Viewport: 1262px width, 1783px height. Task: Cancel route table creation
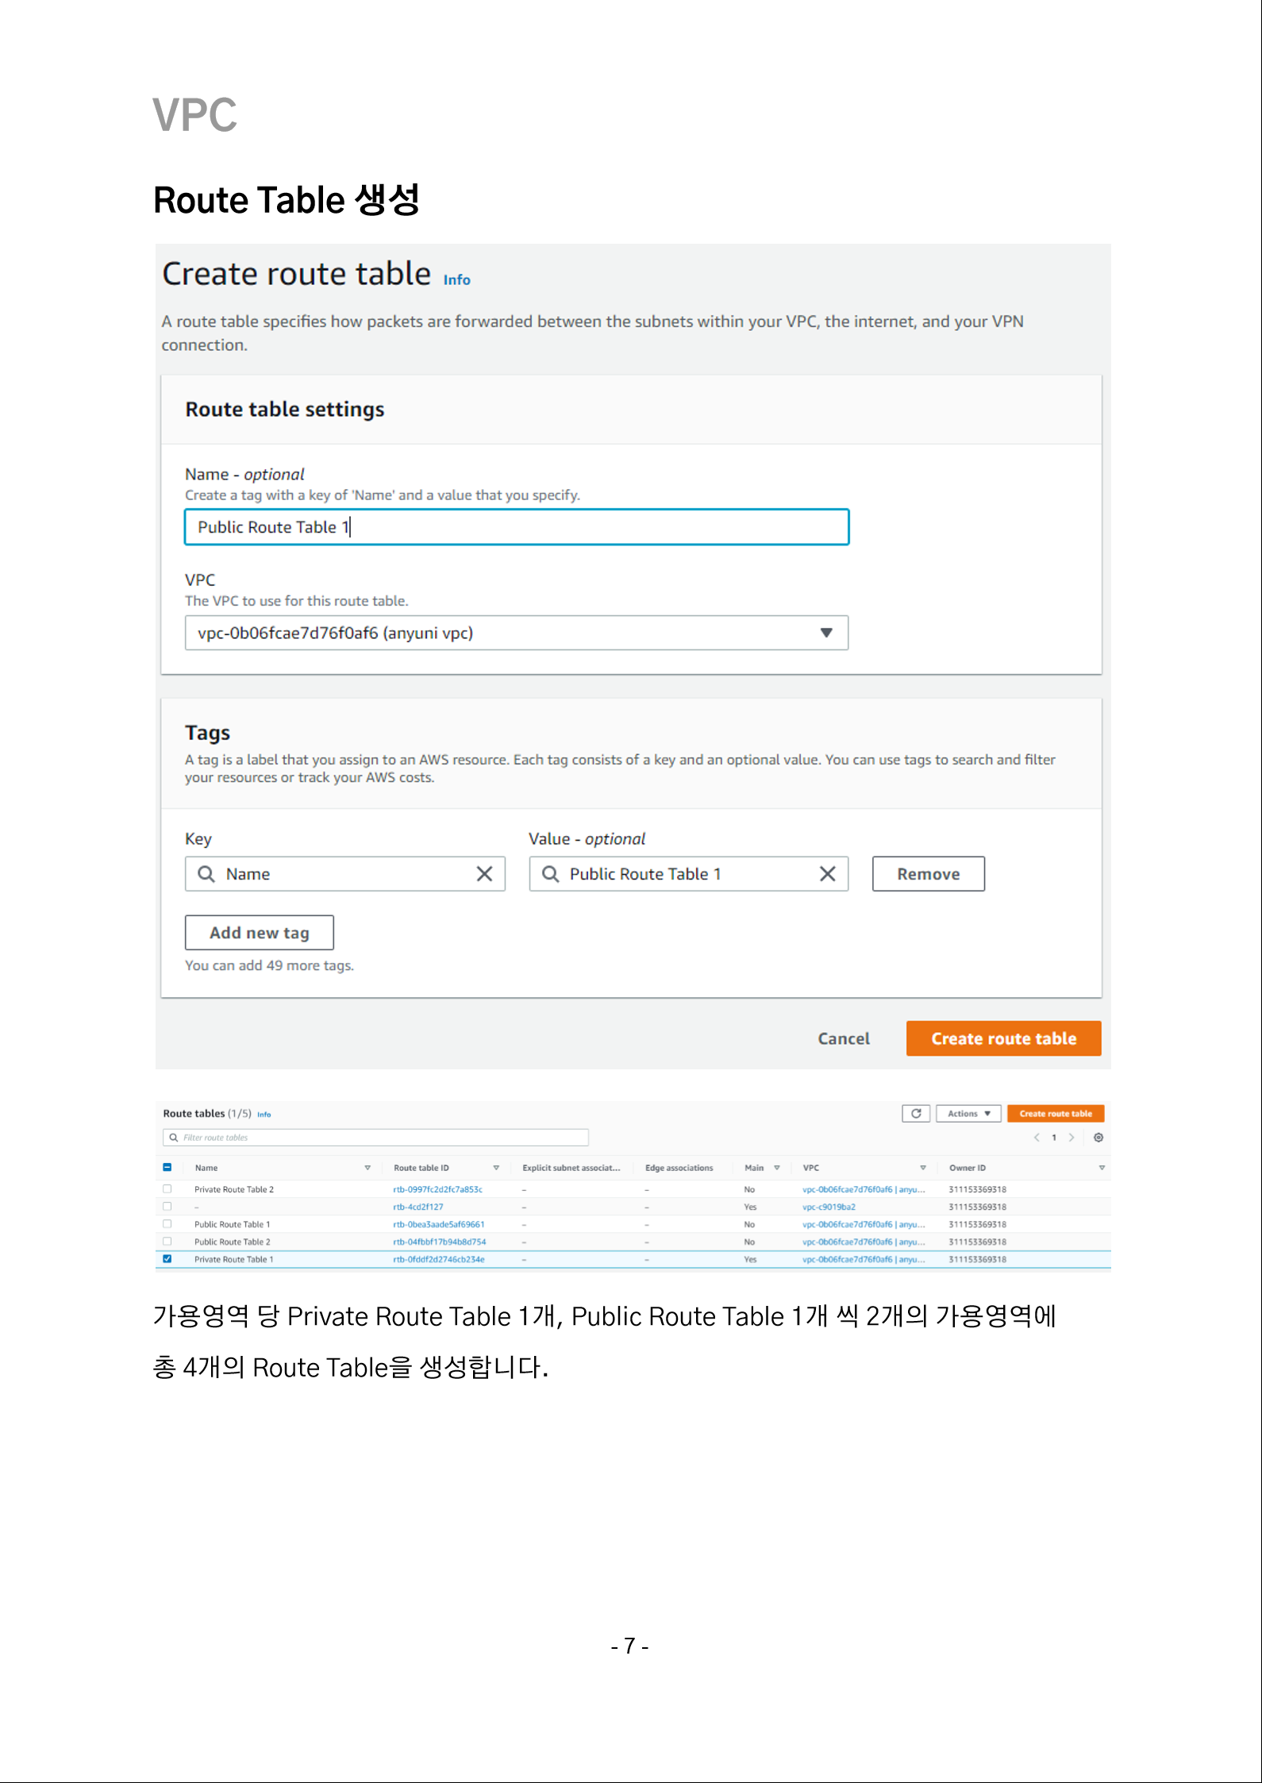(843, 1038)
